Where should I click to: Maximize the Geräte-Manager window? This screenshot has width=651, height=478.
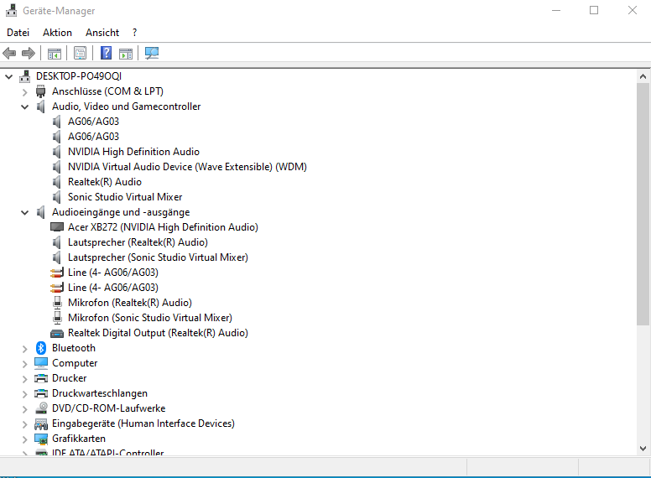point(594,10)
